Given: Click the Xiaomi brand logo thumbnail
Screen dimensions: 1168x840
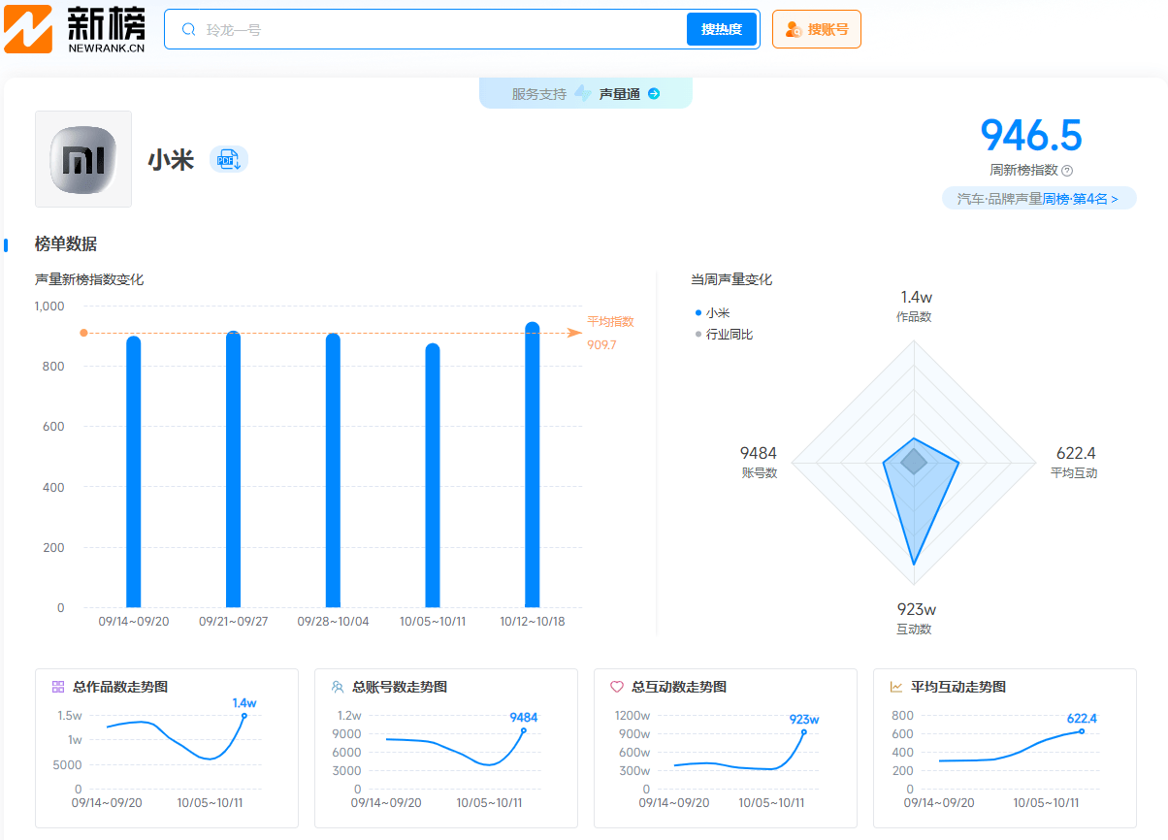Looking at the screenshot, I should tap(83, 159).
